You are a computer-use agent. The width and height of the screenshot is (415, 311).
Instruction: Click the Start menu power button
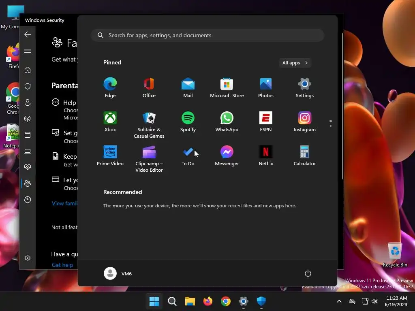(308, 273)
